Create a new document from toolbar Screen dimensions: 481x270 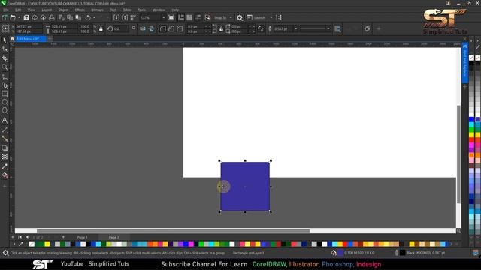5,17
